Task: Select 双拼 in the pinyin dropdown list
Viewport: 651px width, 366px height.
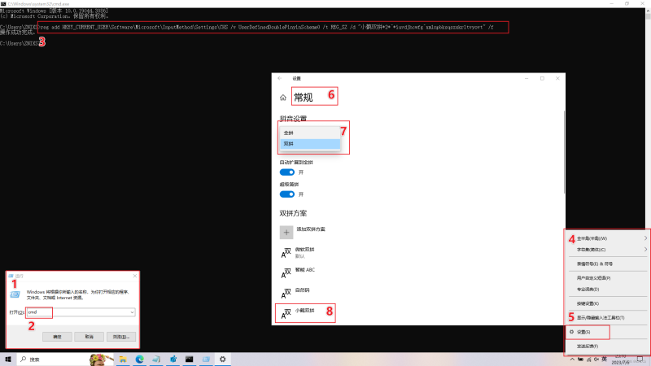Action: coord(308,144)
